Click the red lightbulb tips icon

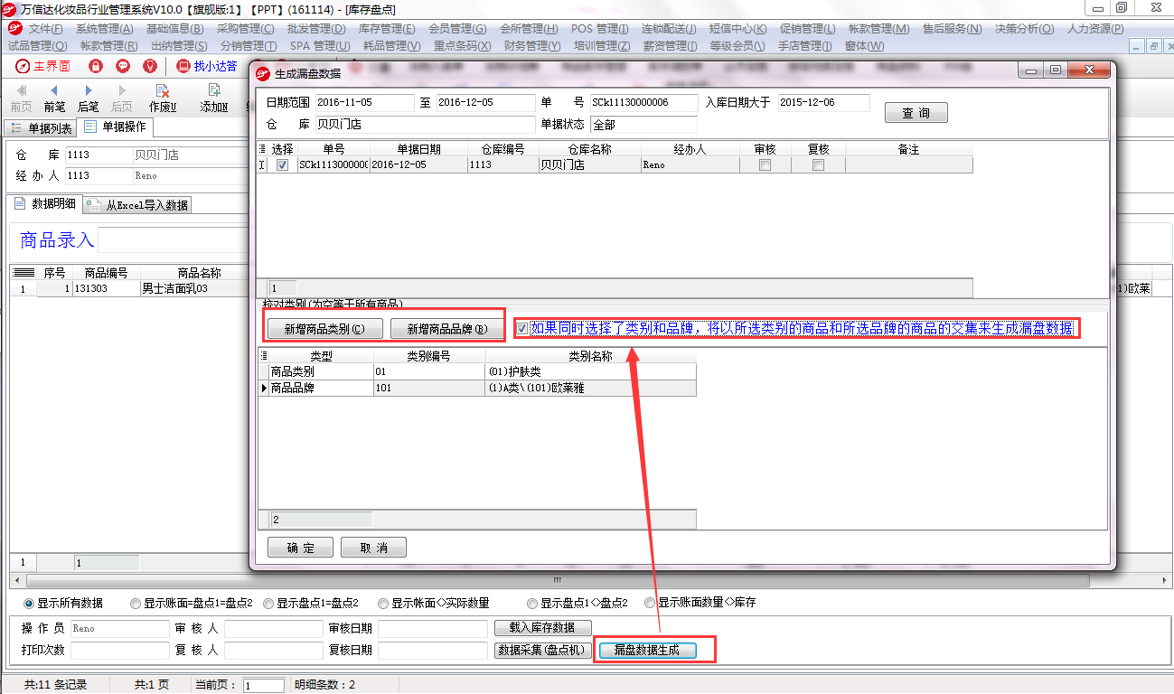pyautogui.click(x=150, y=66)
